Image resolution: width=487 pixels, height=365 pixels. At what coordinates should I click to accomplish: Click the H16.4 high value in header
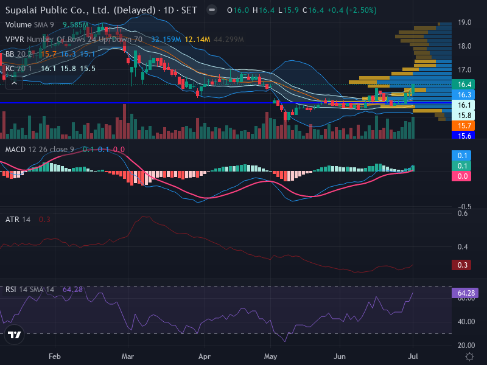tap(264, 10)
